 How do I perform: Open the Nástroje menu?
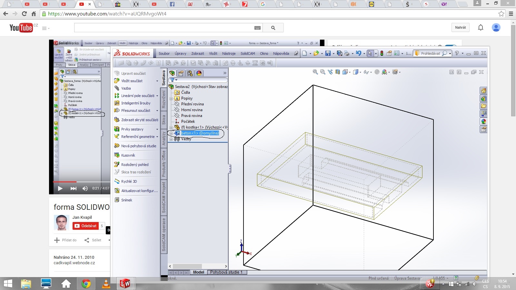[x=229, y=53]
